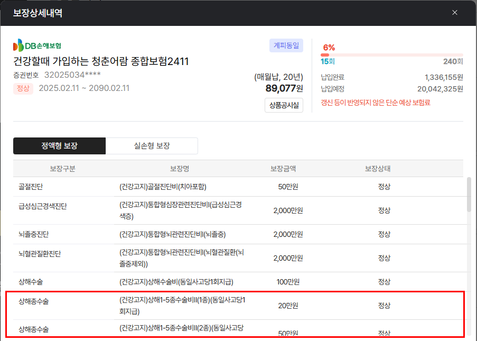Close the 보장상세내역 dialog
The height and width of the screenshot is (341, 477).
click(455, 13)
